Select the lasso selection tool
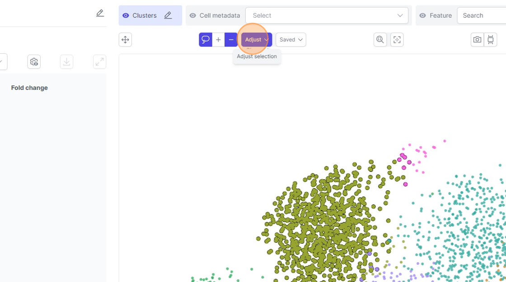Screen dimensions: 506x282 [x=206, y=40]
